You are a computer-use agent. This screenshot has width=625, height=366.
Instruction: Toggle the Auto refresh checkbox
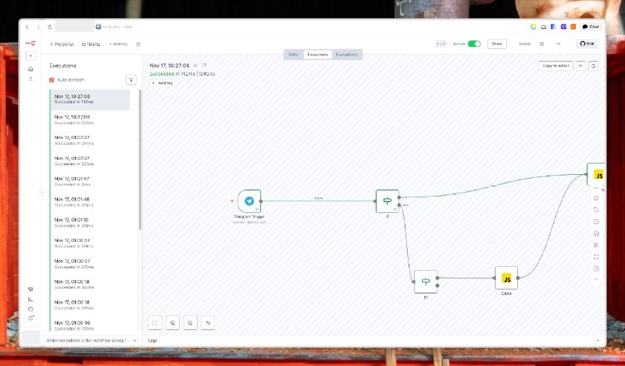52,80
